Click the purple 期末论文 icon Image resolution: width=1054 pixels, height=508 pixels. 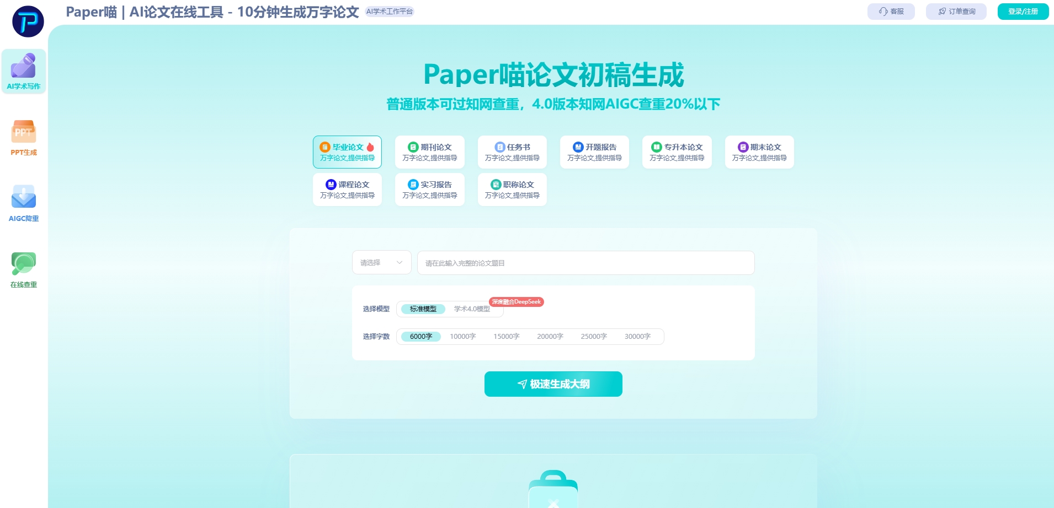point(743,147)
